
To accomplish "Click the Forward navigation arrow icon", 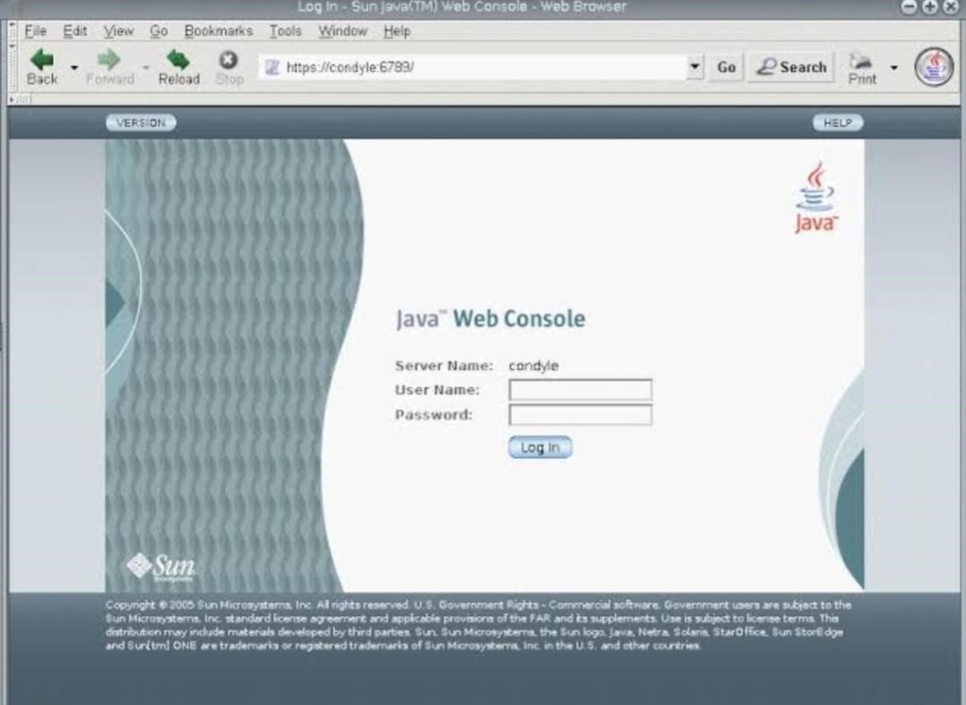I will coord(109,61).
